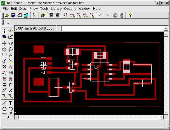Choose the Rotate tool

[11, 49]
